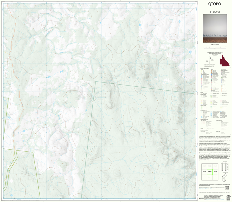Open the qtopo information website link
Image resolution: width=232 pixels, height=202 pixels.
pos(207,189)
